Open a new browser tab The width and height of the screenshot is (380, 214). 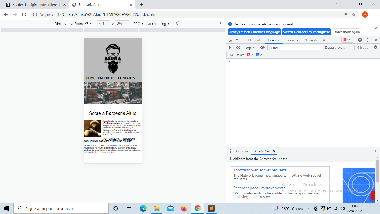[x=142, y=5]
